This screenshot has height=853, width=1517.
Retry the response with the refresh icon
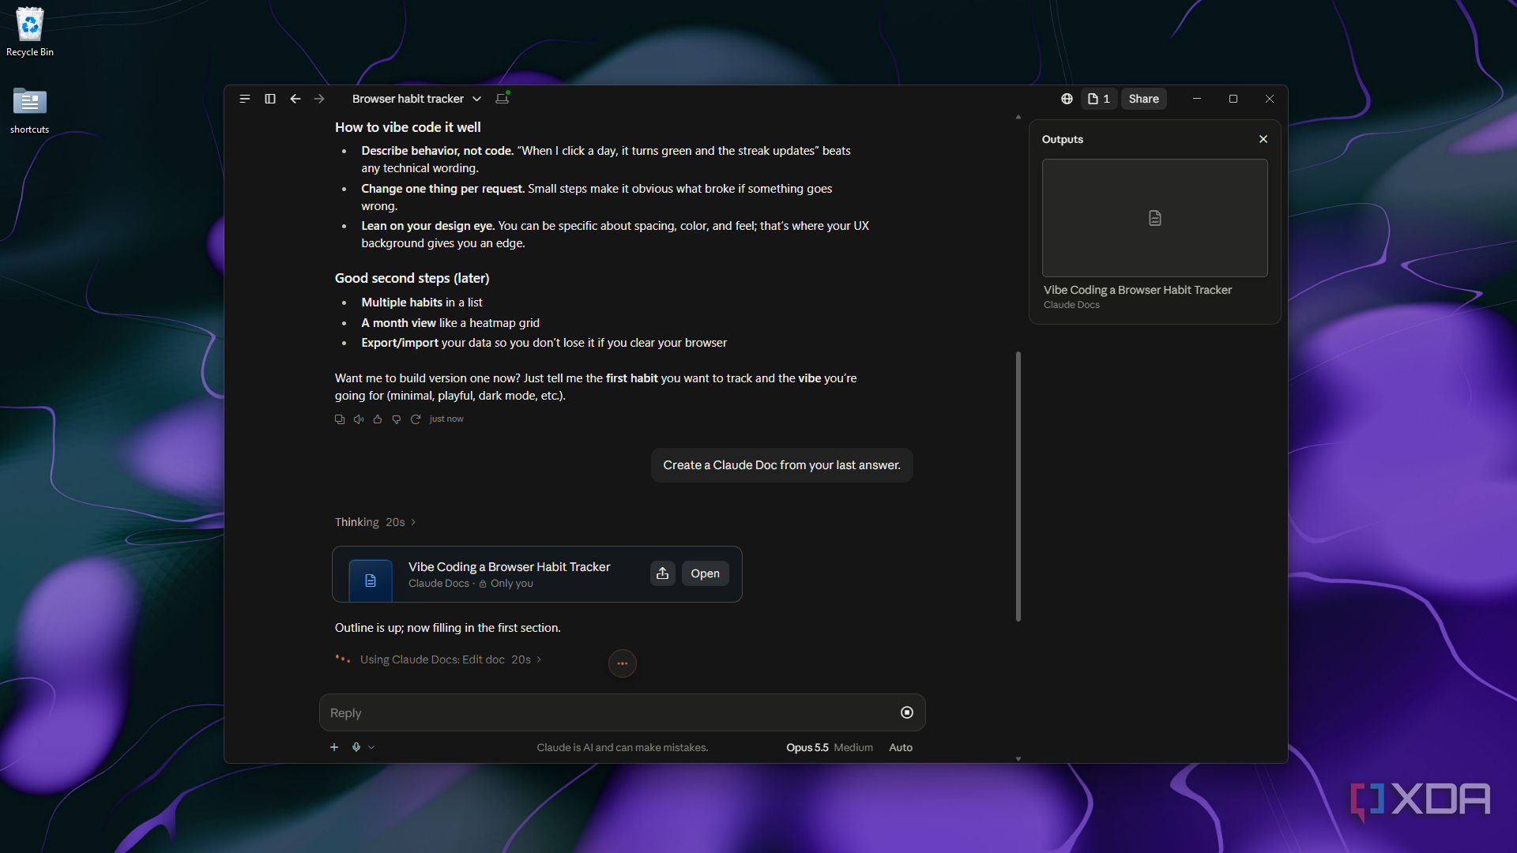416,419
